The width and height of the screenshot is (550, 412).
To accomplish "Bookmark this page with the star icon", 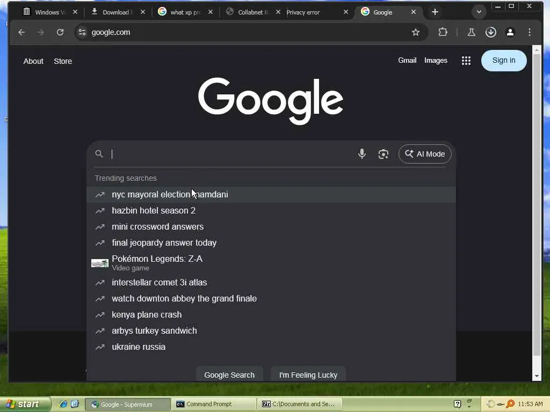I will coord(416,32).
